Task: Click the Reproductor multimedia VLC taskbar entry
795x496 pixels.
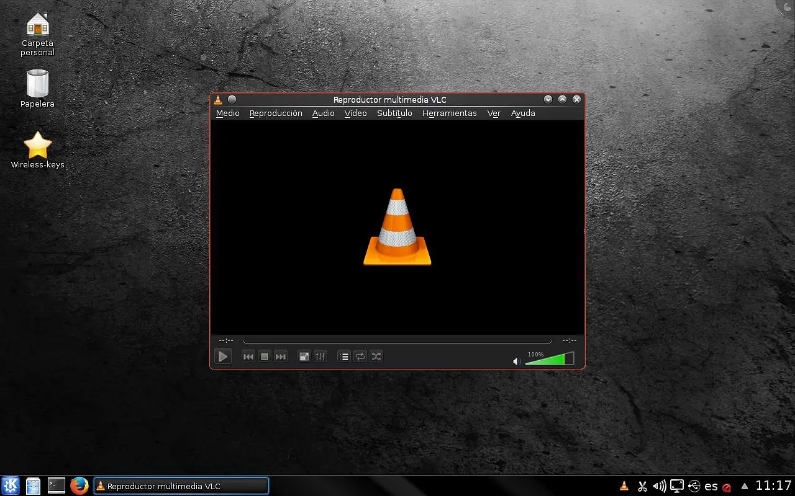Action: click(x=181, y=486)
